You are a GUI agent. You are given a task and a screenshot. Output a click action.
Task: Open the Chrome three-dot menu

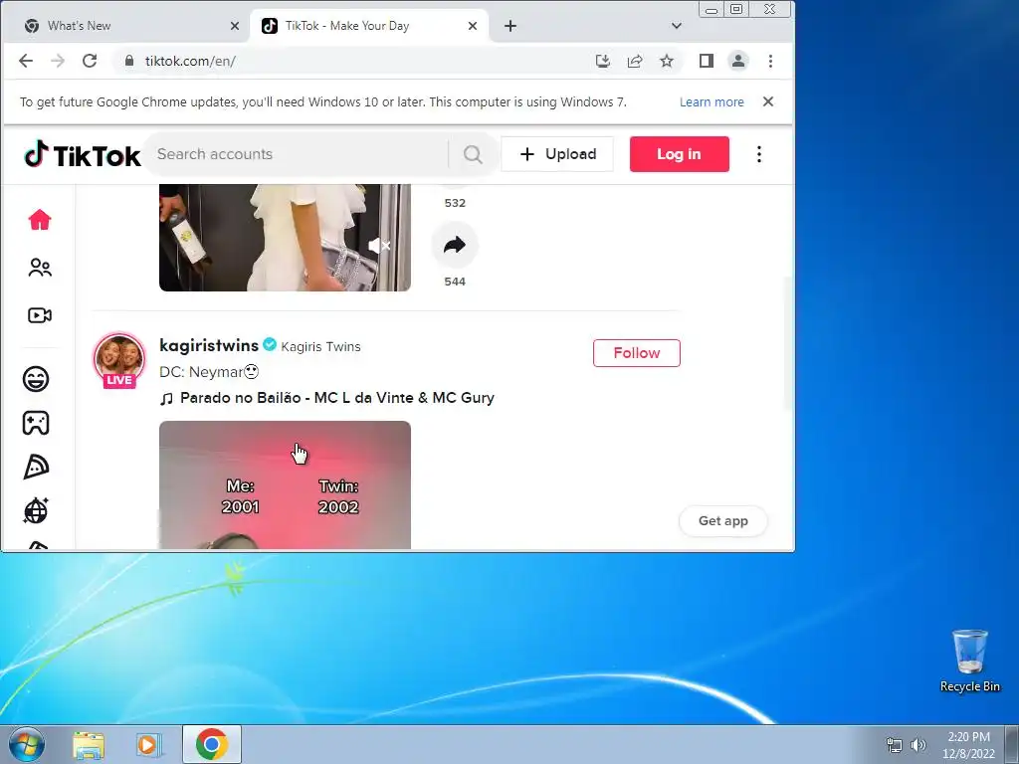[x=771, y=61]
